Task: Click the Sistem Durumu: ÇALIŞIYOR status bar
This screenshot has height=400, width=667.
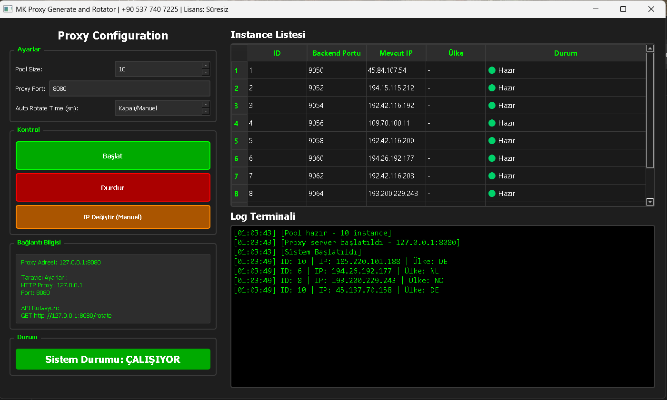Action: click(113, 359)
